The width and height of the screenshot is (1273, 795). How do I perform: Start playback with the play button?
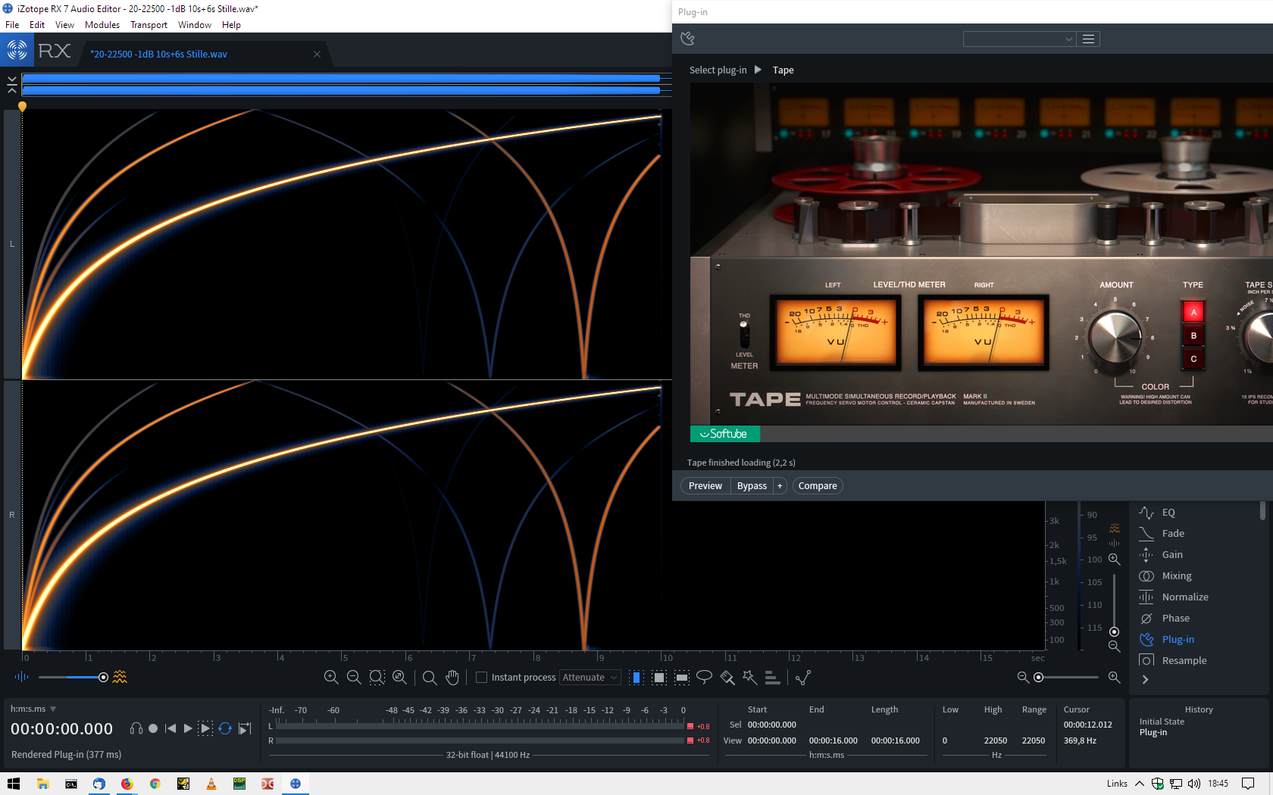point(188,728)
